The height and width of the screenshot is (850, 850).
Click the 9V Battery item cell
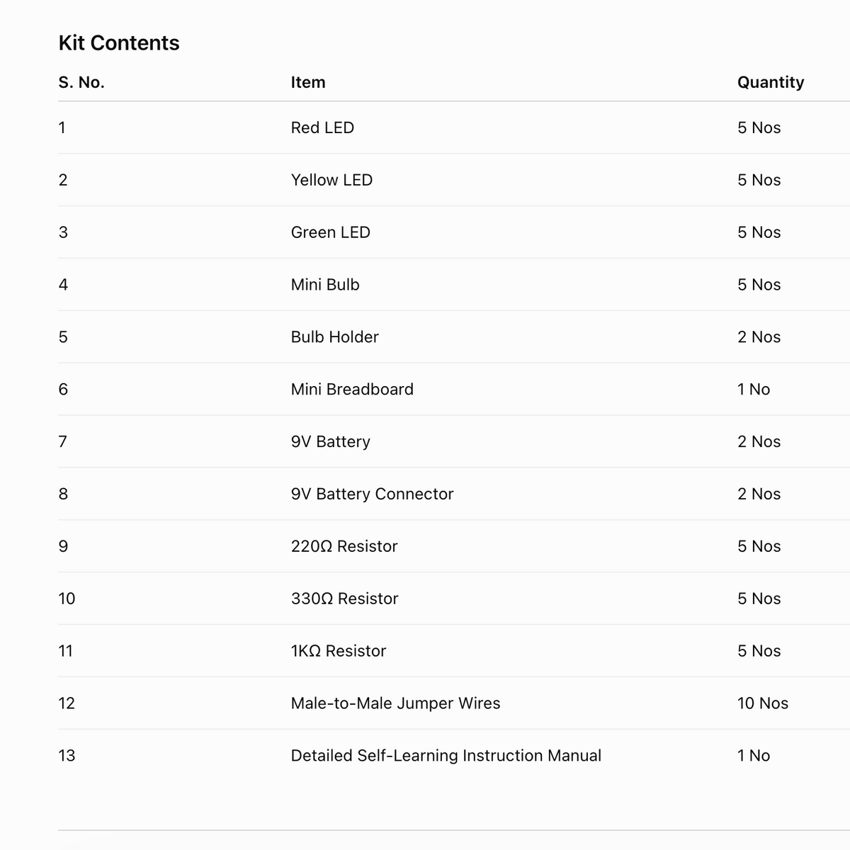(331, 442)
